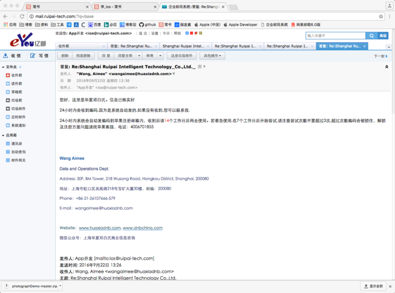Open download item photographDemo-master.zip menu arrow

coord(60,286)
